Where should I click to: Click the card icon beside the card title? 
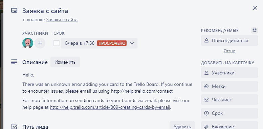pyautogui.click(x=14, y=10)
